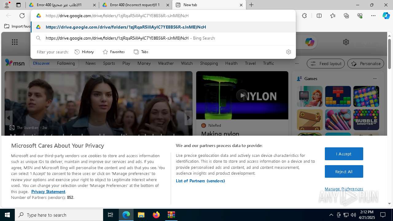The height and width of the screenshot is (221, 393).
Task: Click the new tab plus button
Action: [x=251, y=5]
